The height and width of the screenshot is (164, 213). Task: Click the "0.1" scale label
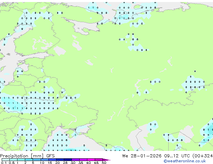(x=4, y=163)
